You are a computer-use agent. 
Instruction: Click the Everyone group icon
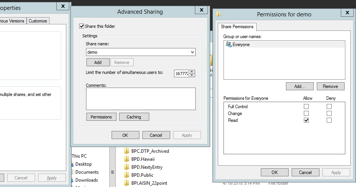228,45
